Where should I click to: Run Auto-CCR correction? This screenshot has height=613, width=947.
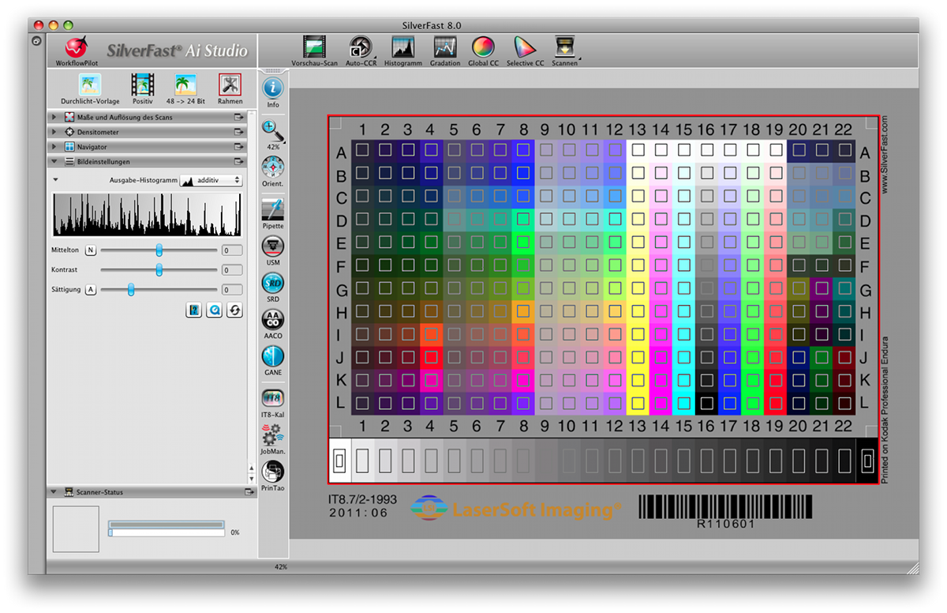[x=360, y=48]
